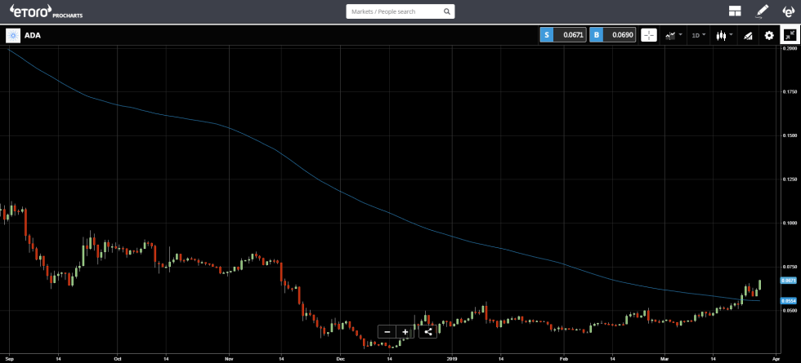
Task: Click the ADA symbol name
Action: [x=33, y=36]
